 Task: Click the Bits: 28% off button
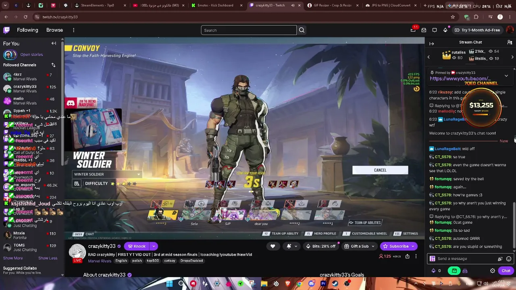[320, 246]
